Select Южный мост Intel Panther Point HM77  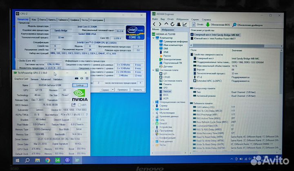coord(213,38)
